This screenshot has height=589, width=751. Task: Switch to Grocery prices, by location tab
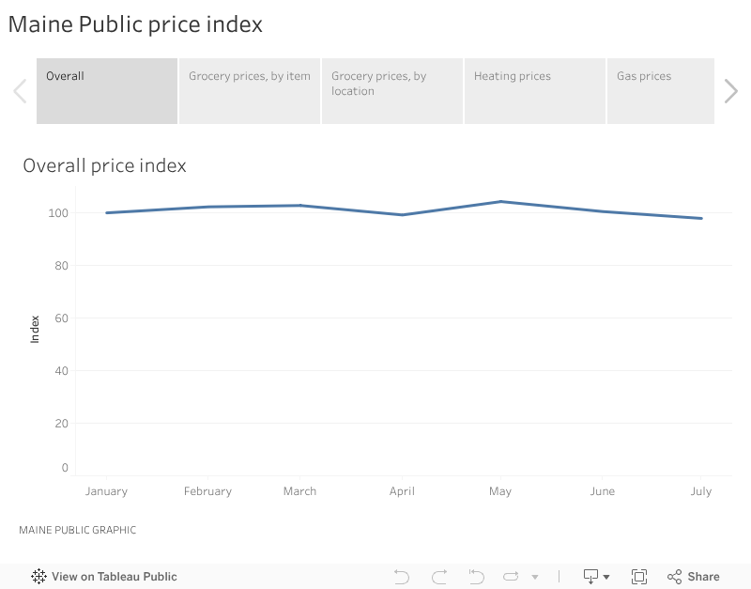pyautogui.click(x=392, y=91)
